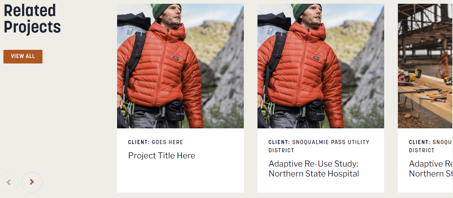
Task: Click the cut-off client label under the workshop photo
Action: click(430, 146)
